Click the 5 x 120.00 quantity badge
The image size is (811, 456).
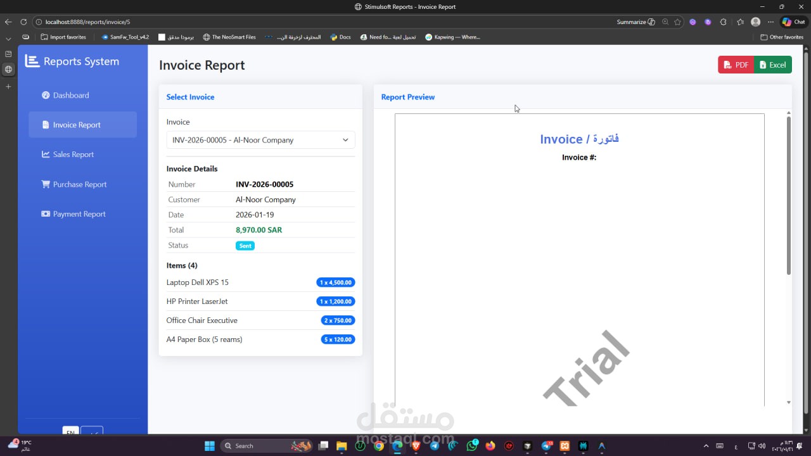pos(338,339)
